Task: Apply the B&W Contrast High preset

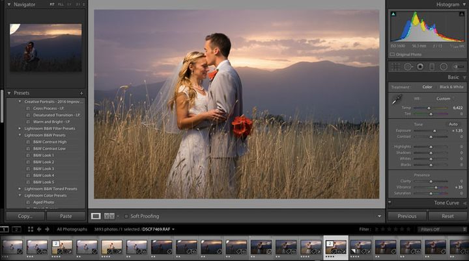Action: (50, 142)
